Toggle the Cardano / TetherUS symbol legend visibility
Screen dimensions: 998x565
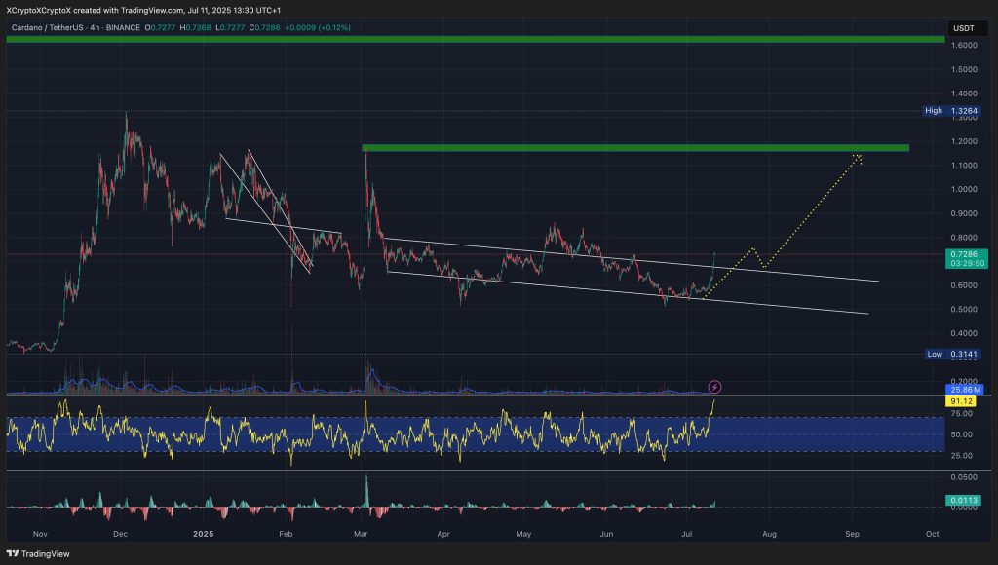pyautogui.click(x=49, y=28)
